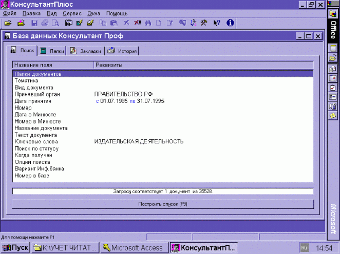Click checkmark task Office bar icon
Screen dimensions: 340x254
pyautogui.click(x=333, y=88)
